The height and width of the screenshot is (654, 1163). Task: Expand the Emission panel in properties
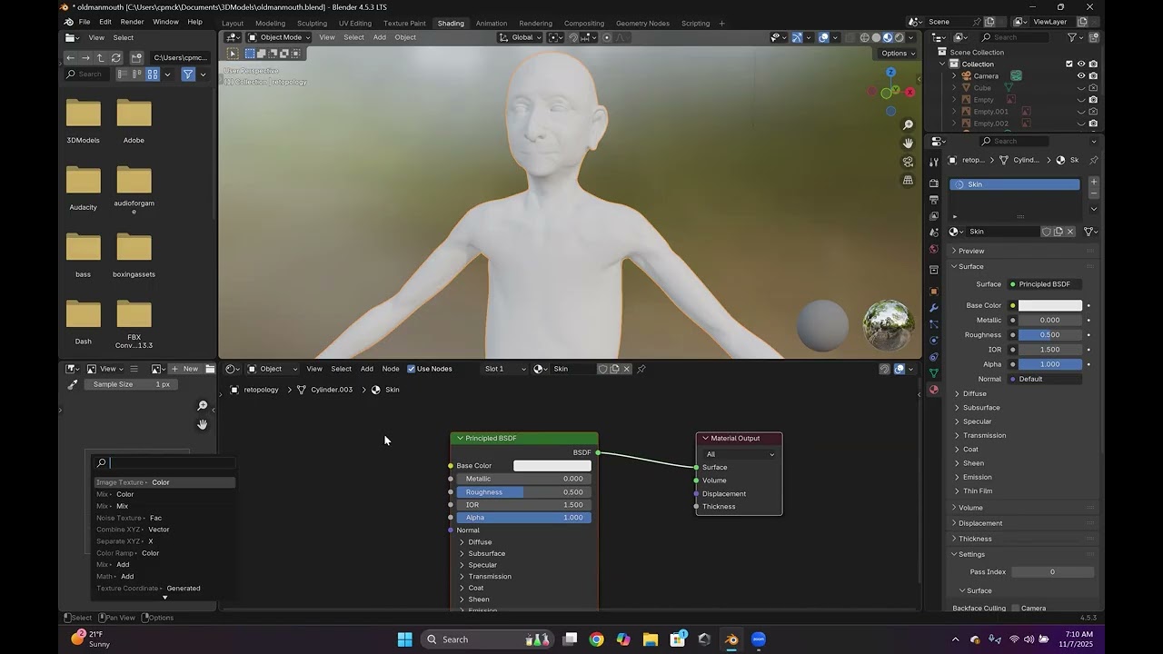(978, 477)
